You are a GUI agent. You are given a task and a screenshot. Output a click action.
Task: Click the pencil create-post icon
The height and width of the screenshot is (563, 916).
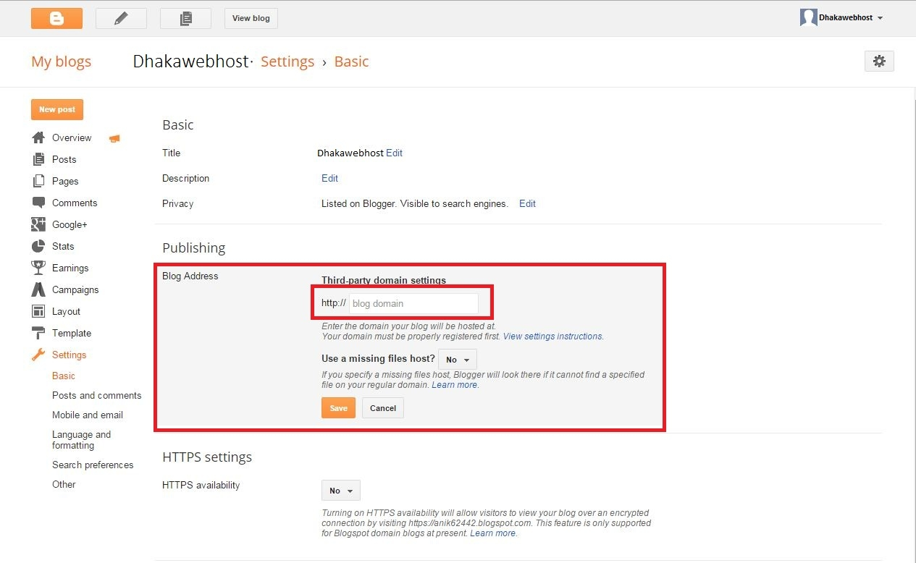[x=121, y=18]
